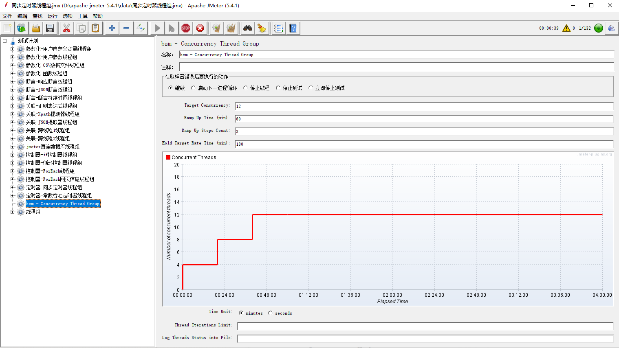Image resolution: width=619 pixels, height=348 pixels.
Task: Click the Search binoculars icon
Action: click(248, 28)
